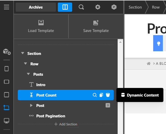This screenshot has height=134, width=166.
Task: Select Row in the breadcrumb bar
Action: (x=156, y=7)
